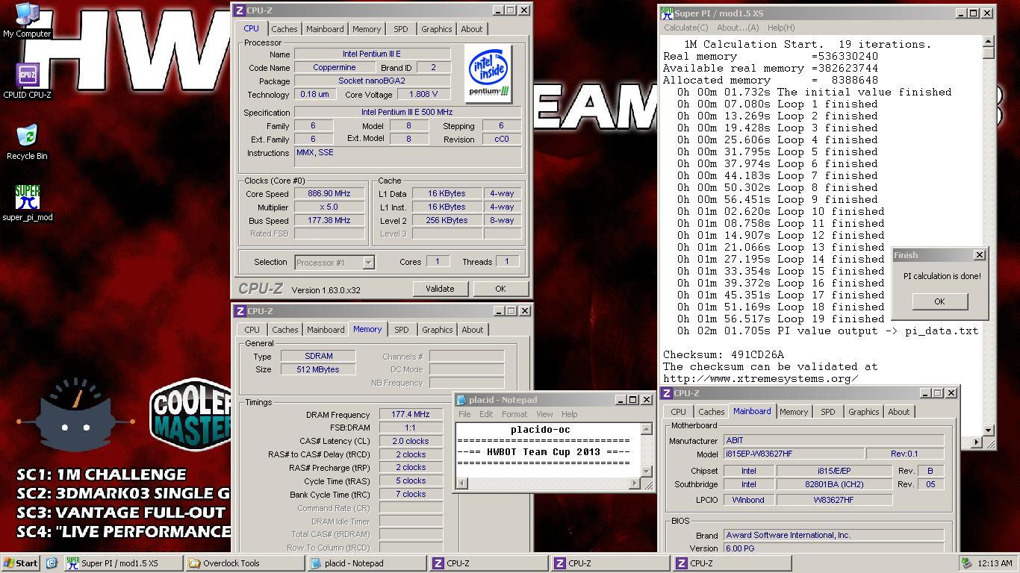Click the system tray network icon
Screen dimensions: 1020x573
965,563
